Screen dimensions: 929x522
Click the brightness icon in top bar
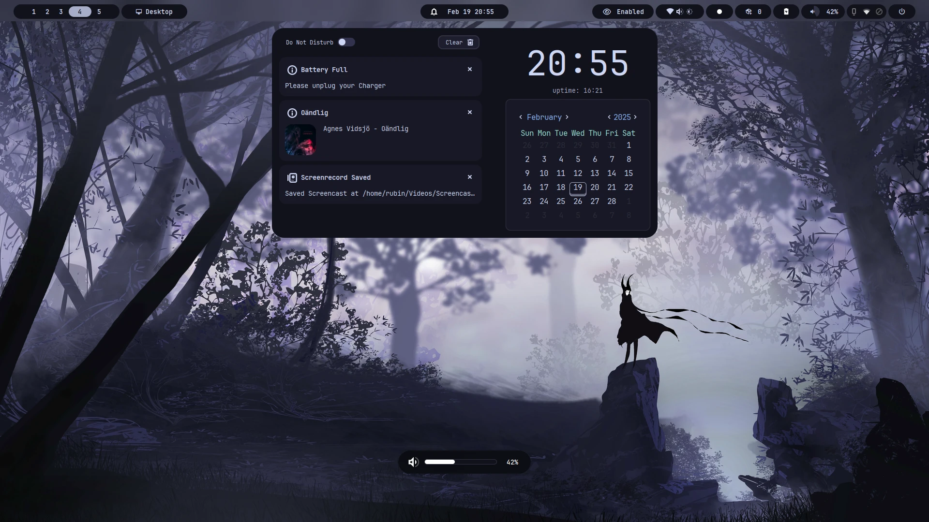689,12
